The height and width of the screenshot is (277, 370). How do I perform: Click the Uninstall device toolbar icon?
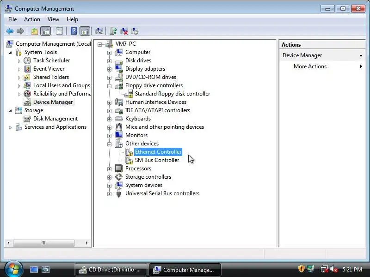coord(124,31)
